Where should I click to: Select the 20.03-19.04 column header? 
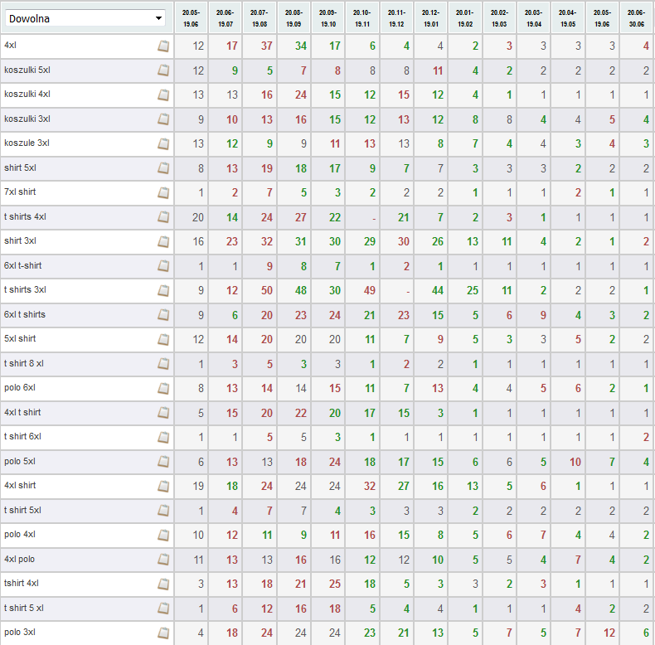pyautogui.click(x=533, y=18)
